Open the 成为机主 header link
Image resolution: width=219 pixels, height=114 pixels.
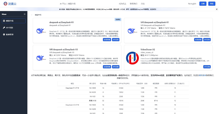tap(123, 4)
